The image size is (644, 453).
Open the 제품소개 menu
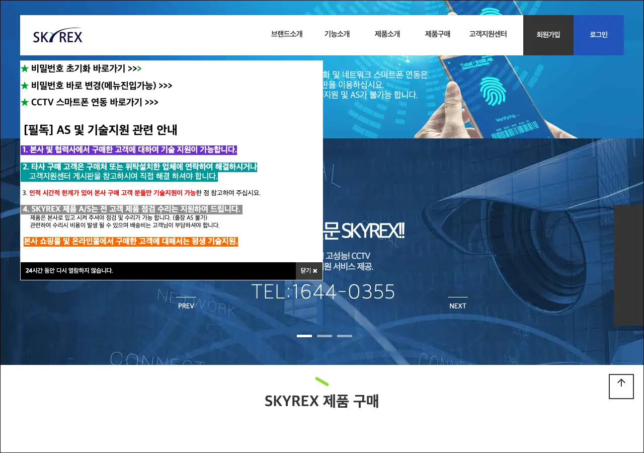coord(387,34)
